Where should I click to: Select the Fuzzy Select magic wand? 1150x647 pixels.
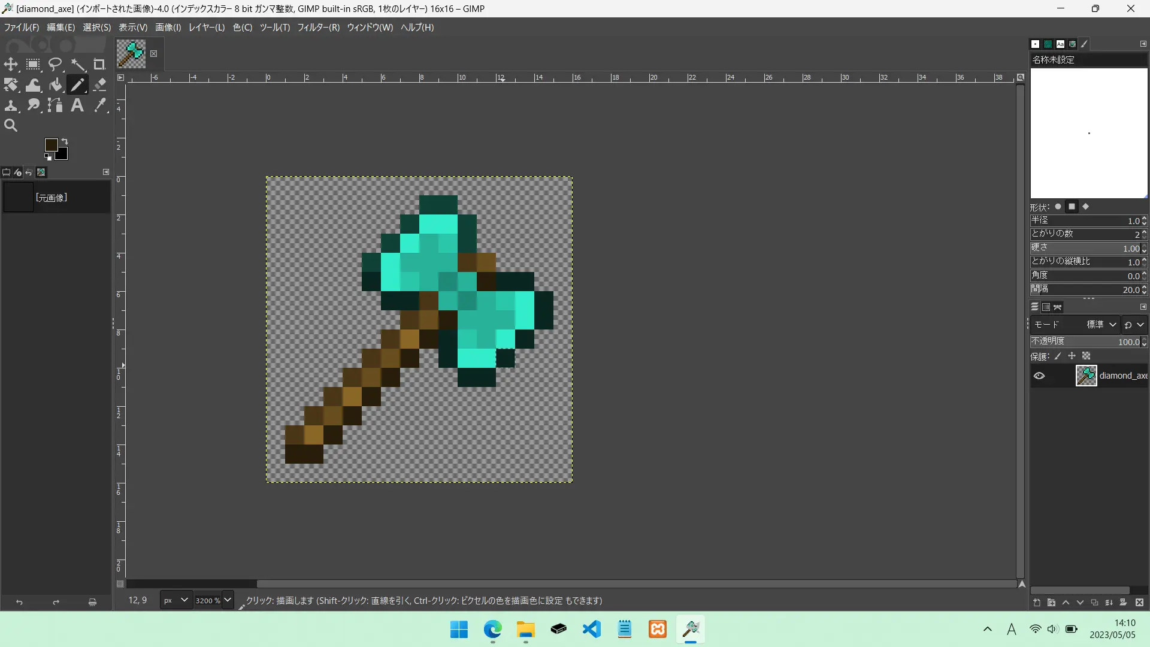[78, 65]
